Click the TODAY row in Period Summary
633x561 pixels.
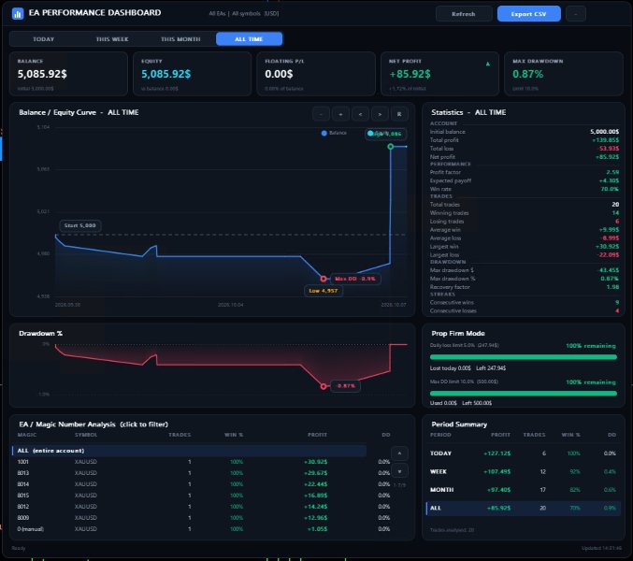(x=524, y=453)
